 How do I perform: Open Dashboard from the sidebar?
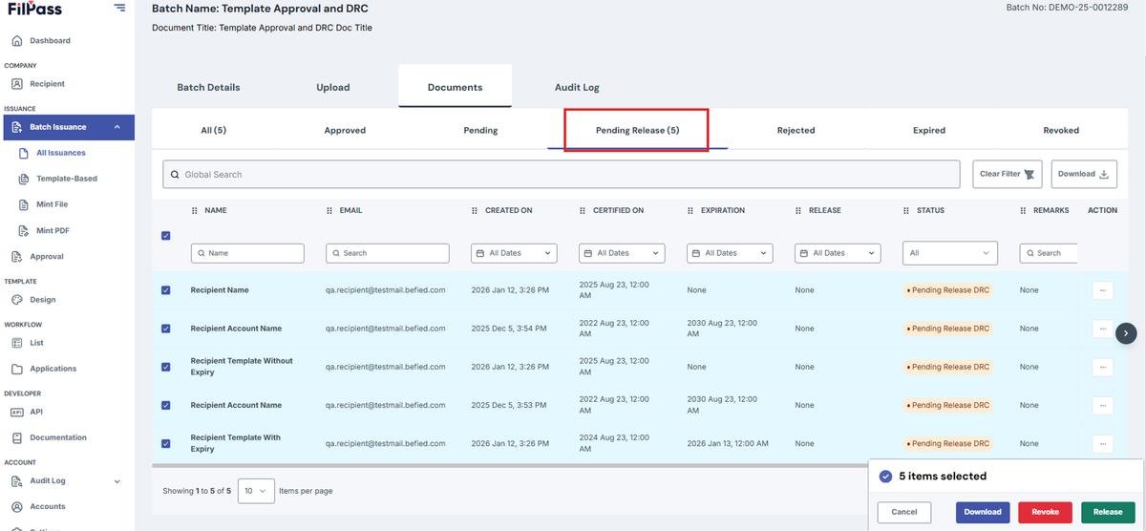pyautogui.click(x=50, y=41)
